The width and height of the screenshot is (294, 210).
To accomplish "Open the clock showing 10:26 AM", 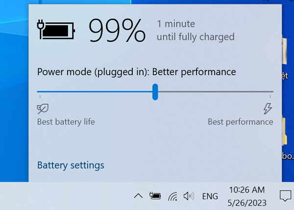I will [x=247, y=196].
